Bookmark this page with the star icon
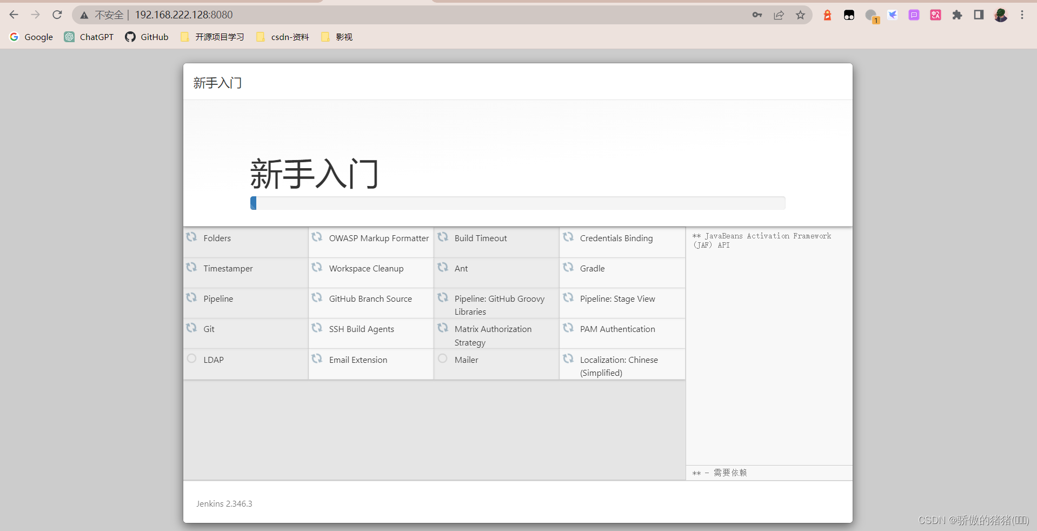Viewport: 1037px width, 531px height. pos(801,15)
